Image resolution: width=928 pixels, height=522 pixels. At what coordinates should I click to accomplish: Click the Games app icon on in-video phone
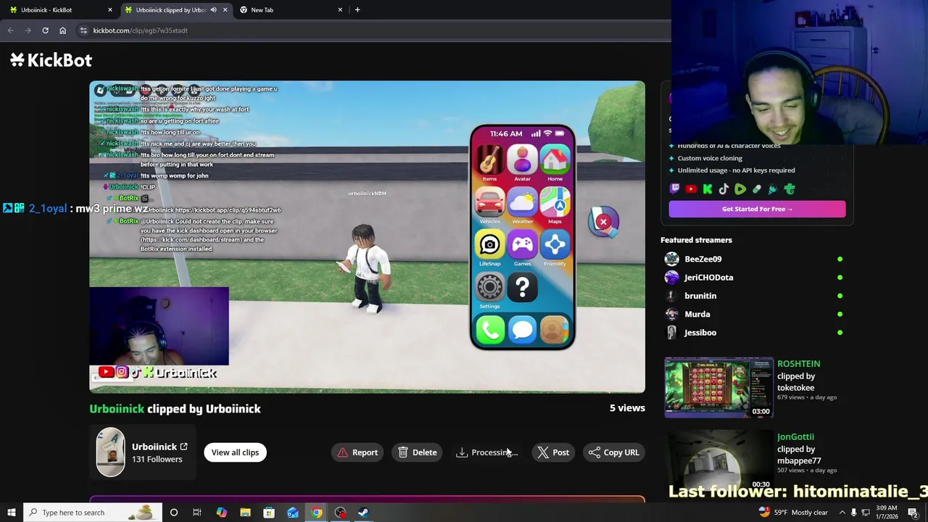pyautogui.click(x=522, y=245)
